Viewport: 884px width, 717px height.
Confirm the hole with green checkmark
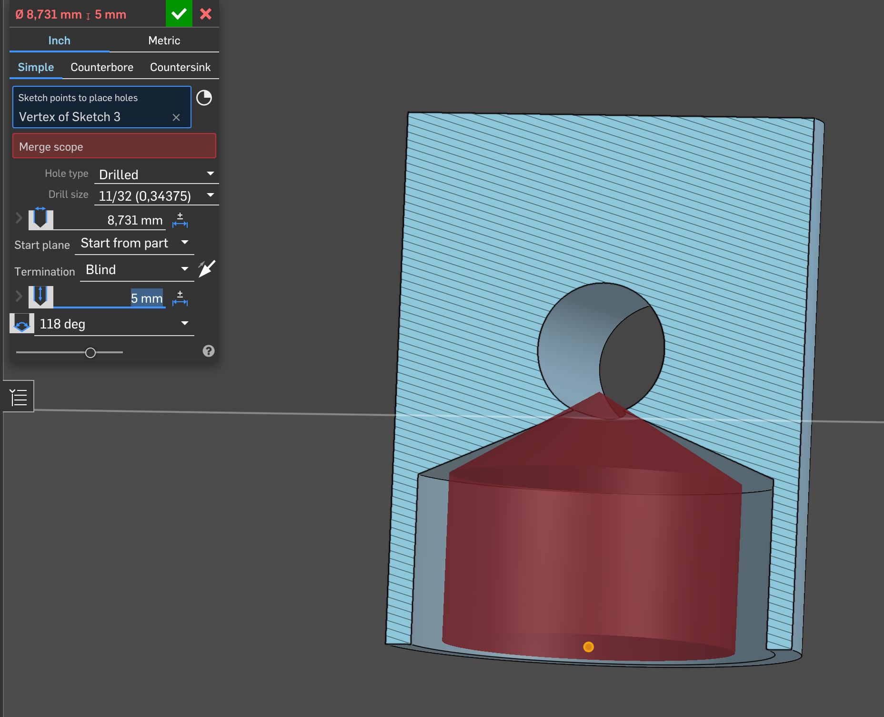tap(179, 14)
